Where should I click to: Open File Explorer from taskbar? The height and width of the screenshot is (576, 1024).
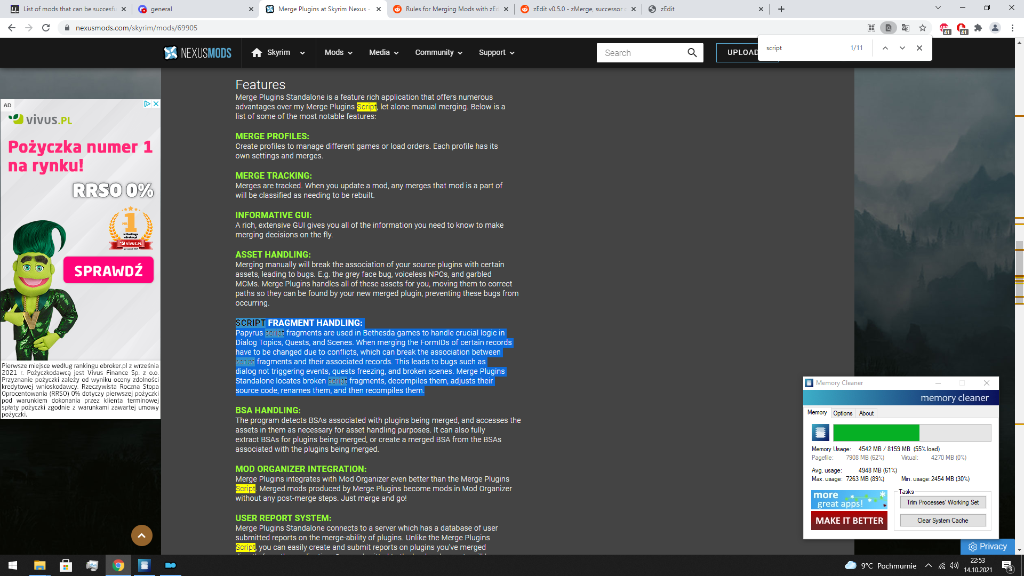(39, 565)
